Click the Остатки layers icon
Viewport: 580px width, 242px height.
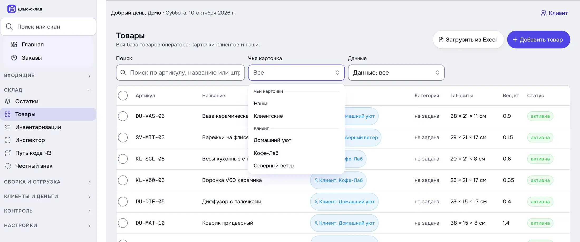coord(8,101)
